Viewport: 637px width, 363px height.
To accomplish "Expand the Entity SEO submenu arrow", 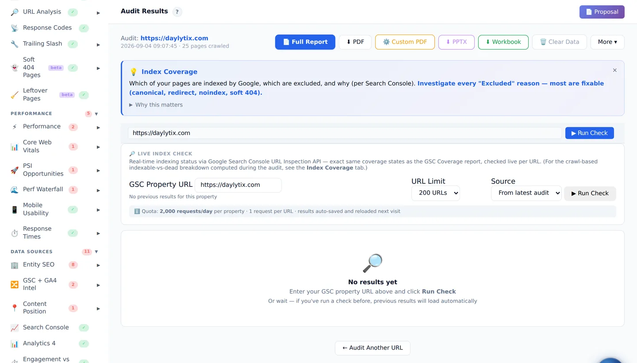I will coord(98,266).
